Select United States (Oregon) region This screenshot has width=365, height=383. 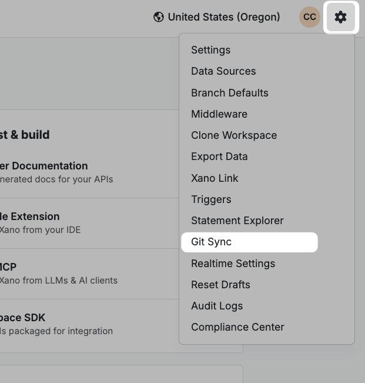click(x=223, y=17)
